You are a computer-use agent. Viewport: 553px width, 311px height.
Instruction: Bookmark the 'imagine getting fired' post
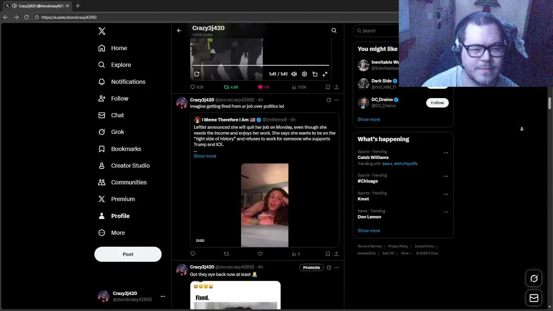(328, 254)
